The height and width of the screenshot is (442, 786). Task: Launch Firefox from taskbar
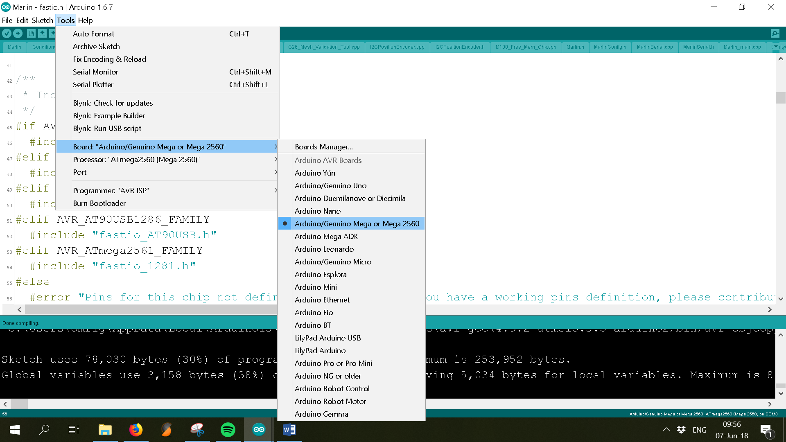(x=136, y=430)
